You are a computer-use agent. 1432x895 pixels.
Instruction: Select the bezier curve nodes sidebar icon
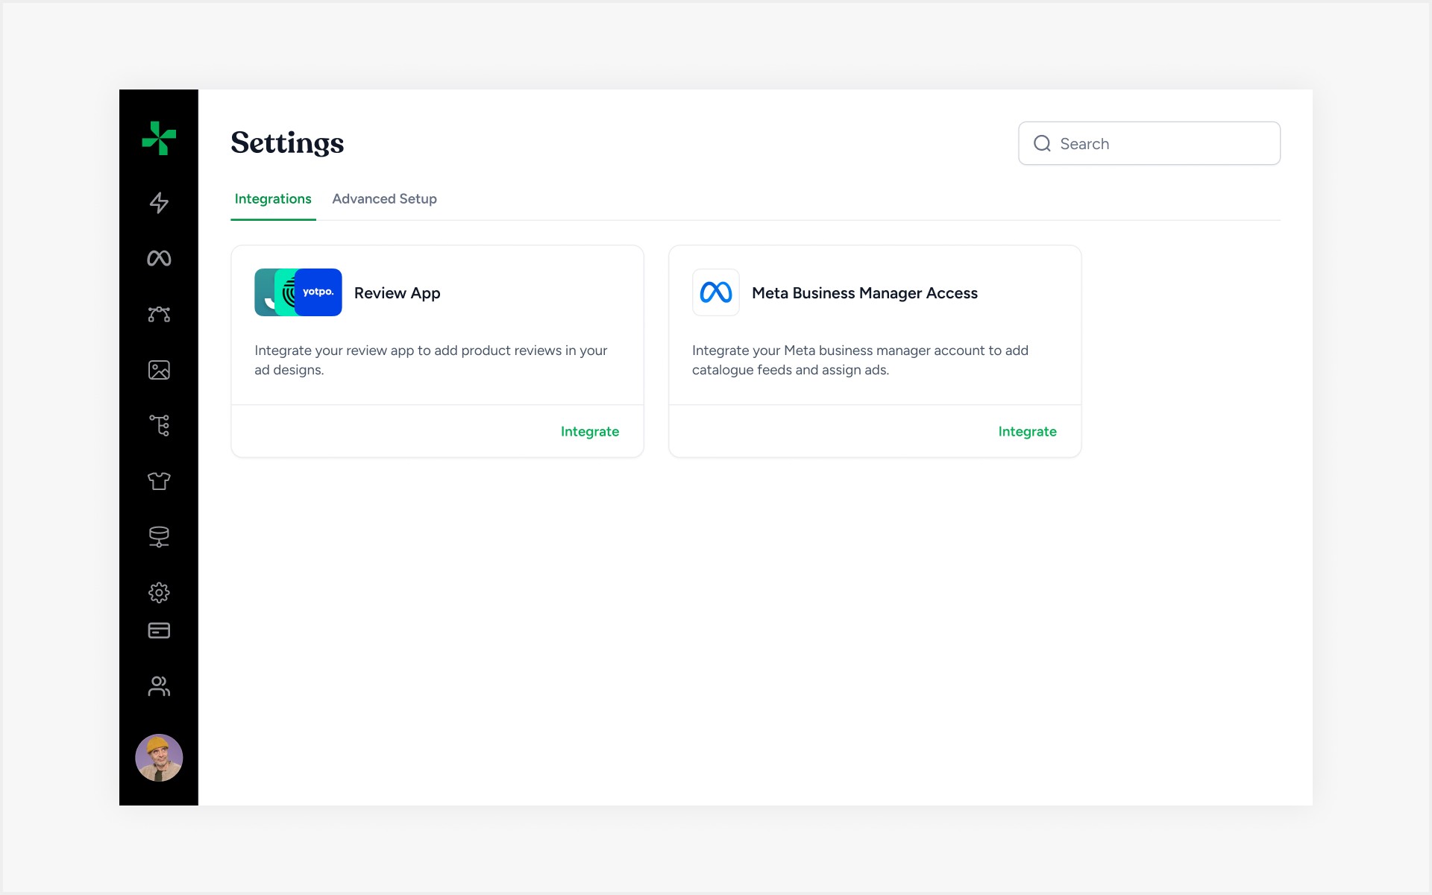(159, 314)
